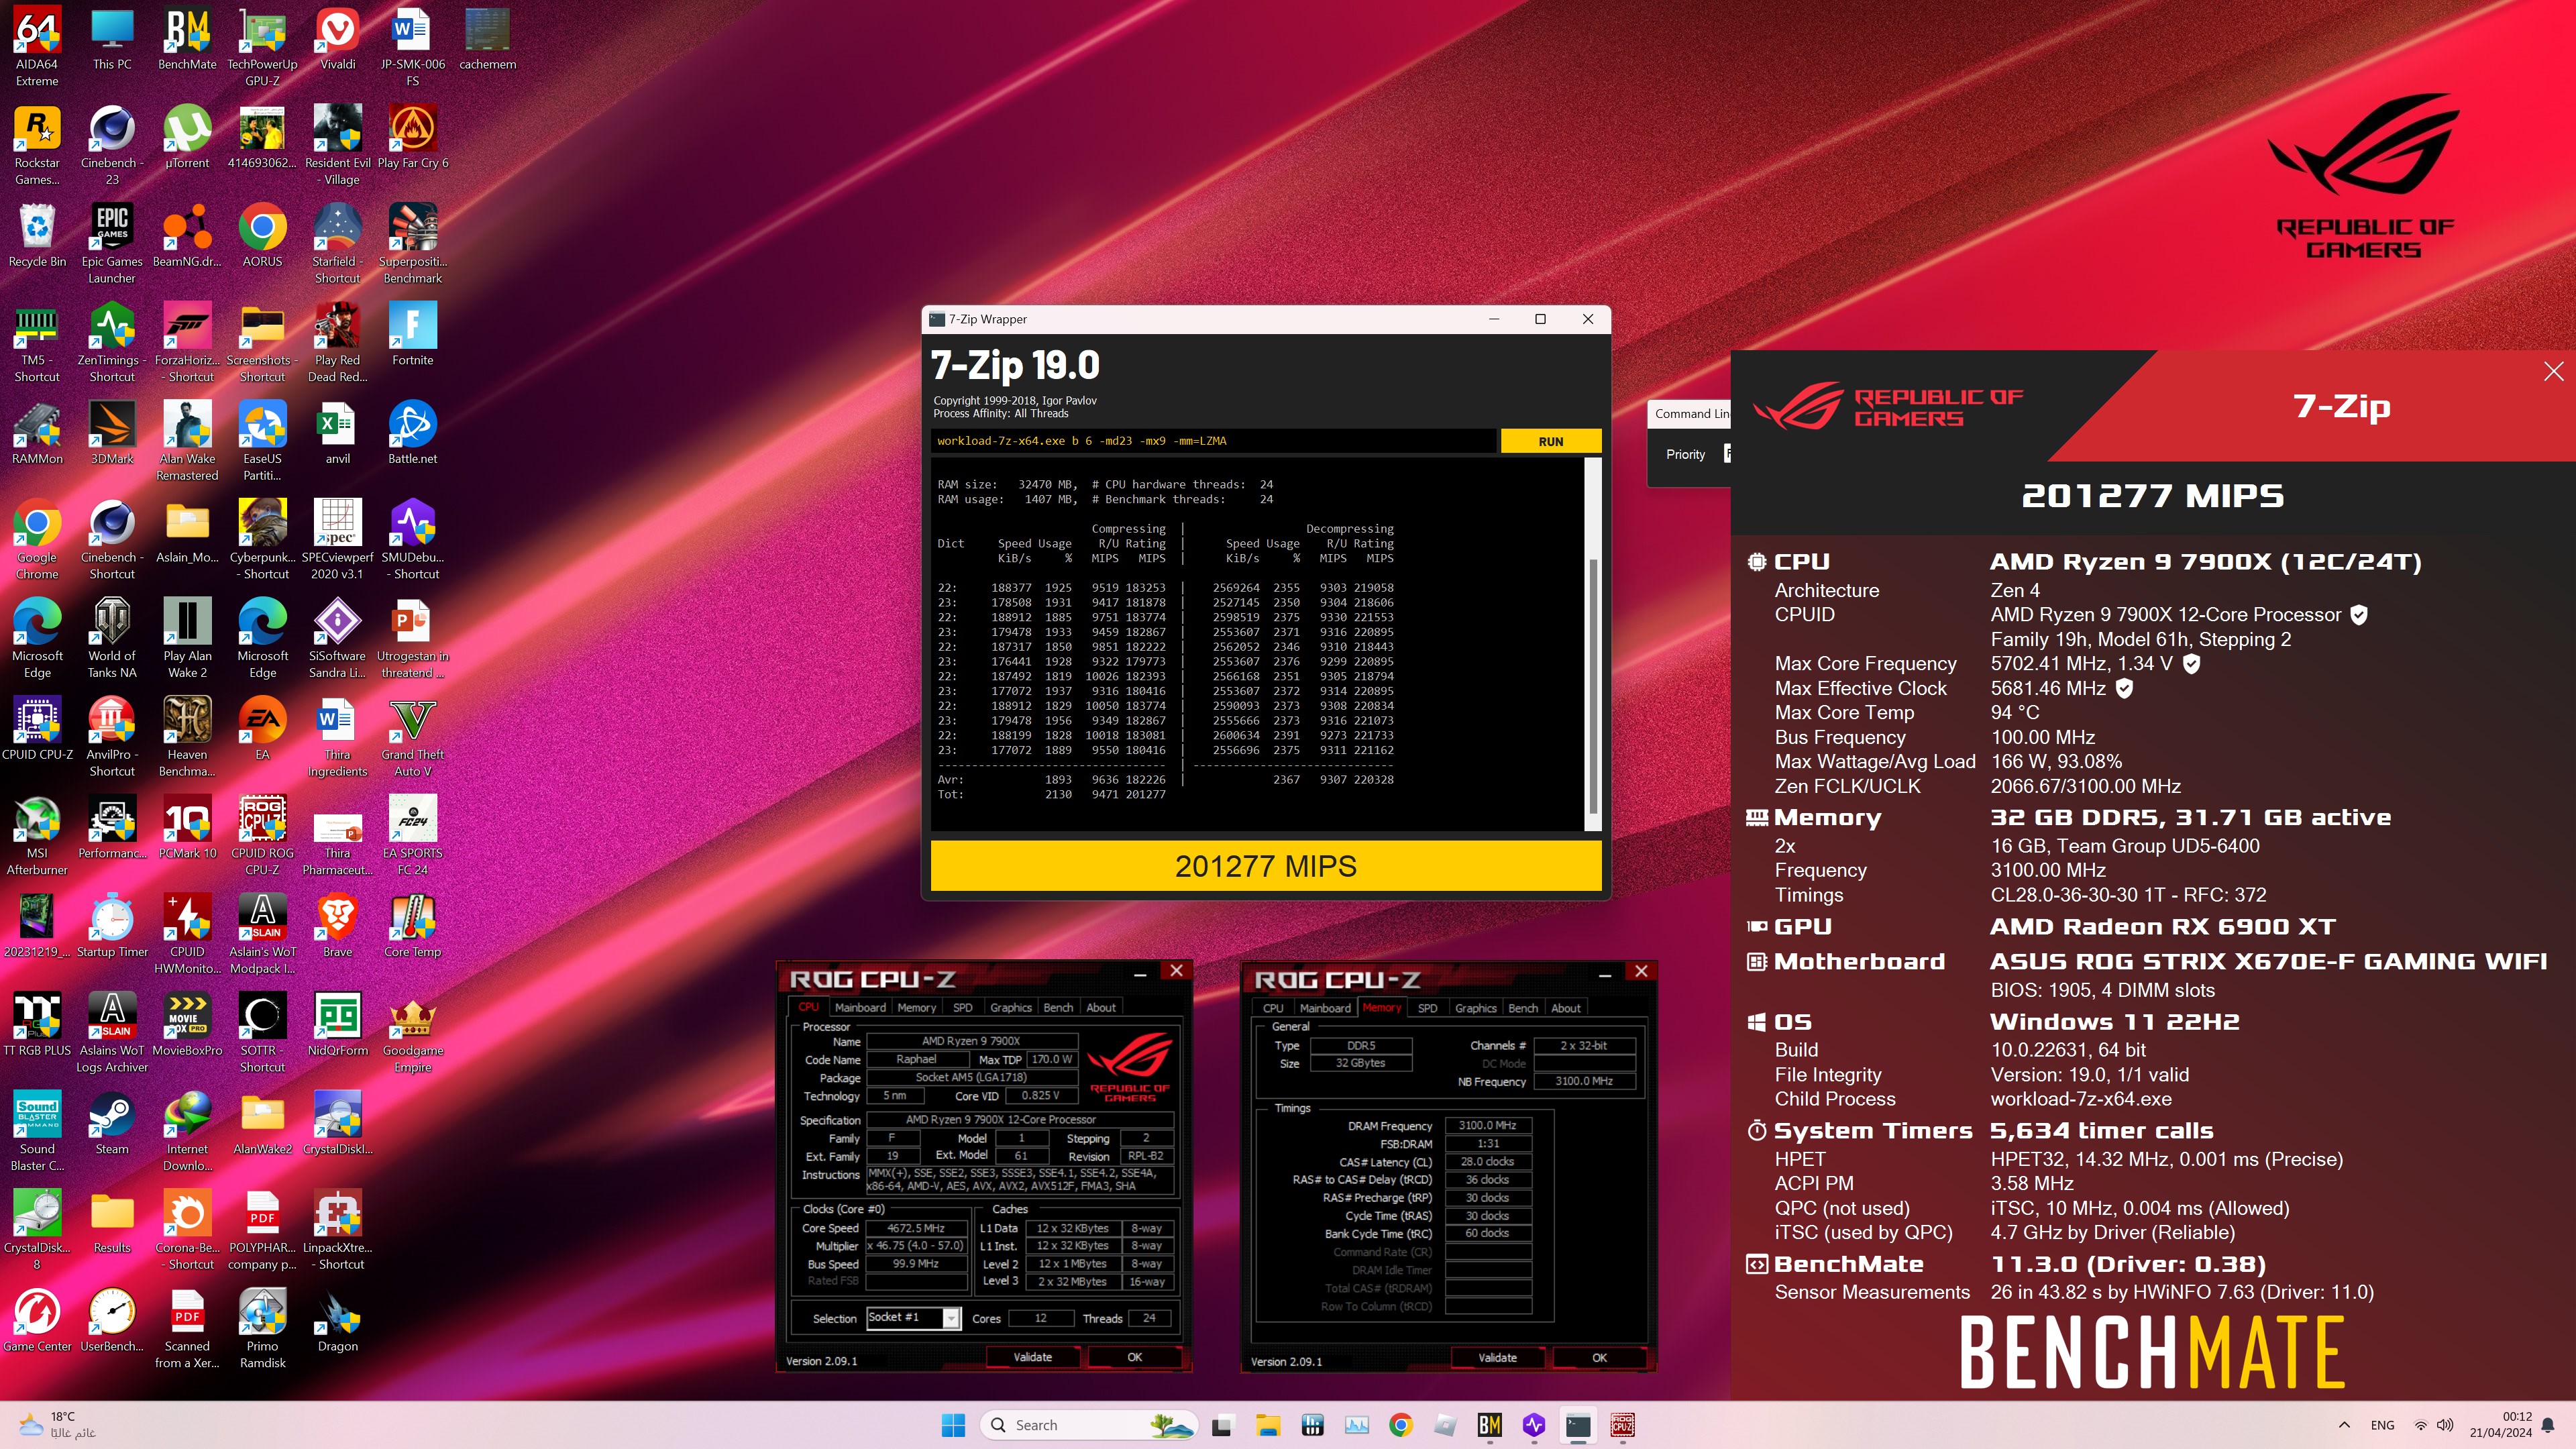2576x1449 pixels.
Task: Click the 7-Zip command line field
Action: 1213,441
